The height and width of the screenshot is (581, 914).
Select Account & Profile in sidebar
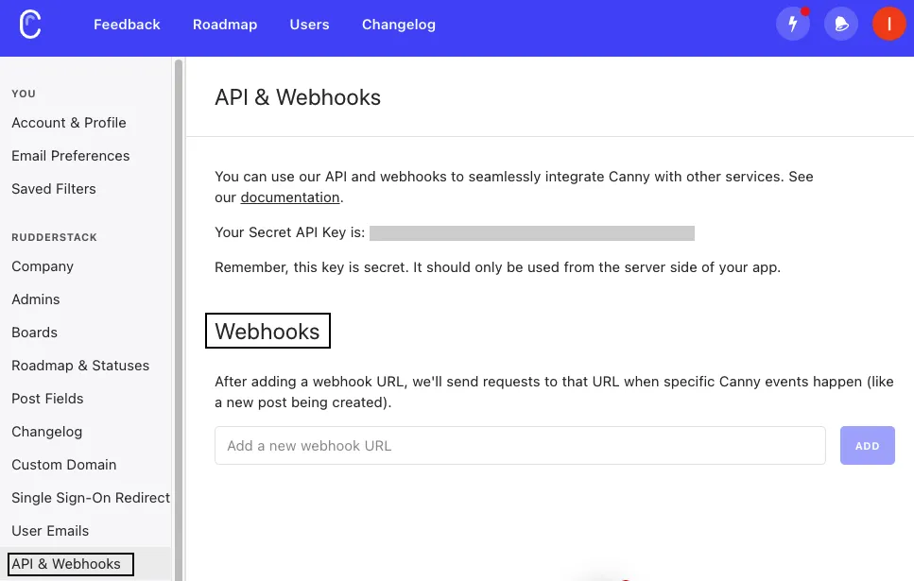69,123
